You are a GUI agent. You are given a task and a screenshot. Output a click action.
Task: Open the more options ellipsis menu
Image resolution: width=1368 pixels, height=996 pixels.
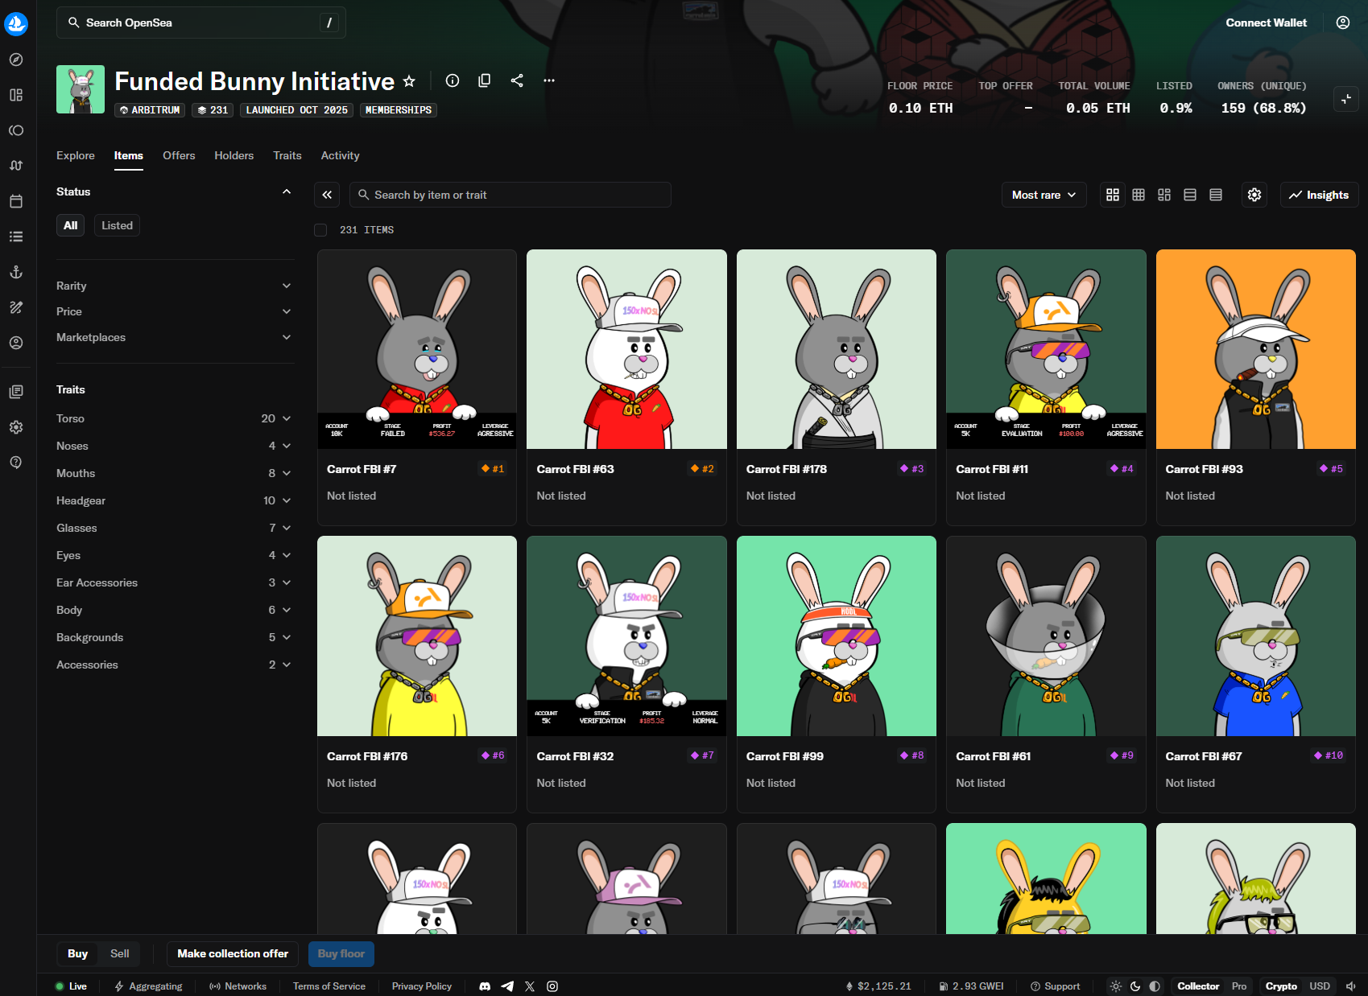[549, 80]
